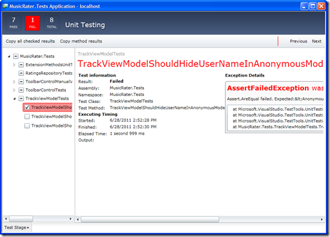Uncheck the selected red TrackViewModelSho test checkbox
This screenshot has height=237, width=330.
(x=27, y=108)
